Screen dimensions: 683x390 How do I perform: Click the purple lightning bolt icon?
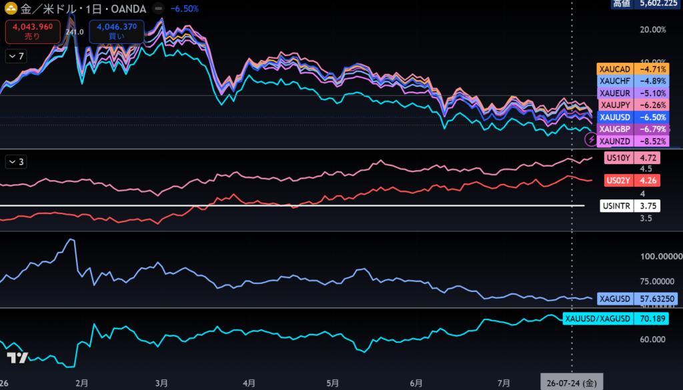[592, 140]
